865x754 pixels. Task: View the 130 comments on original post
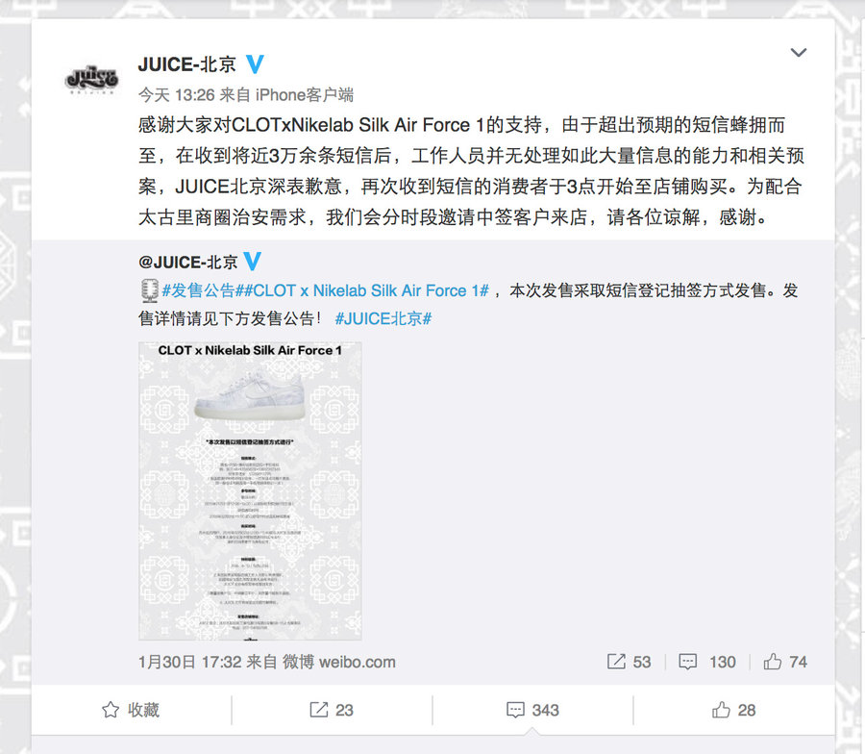[706, 662]
